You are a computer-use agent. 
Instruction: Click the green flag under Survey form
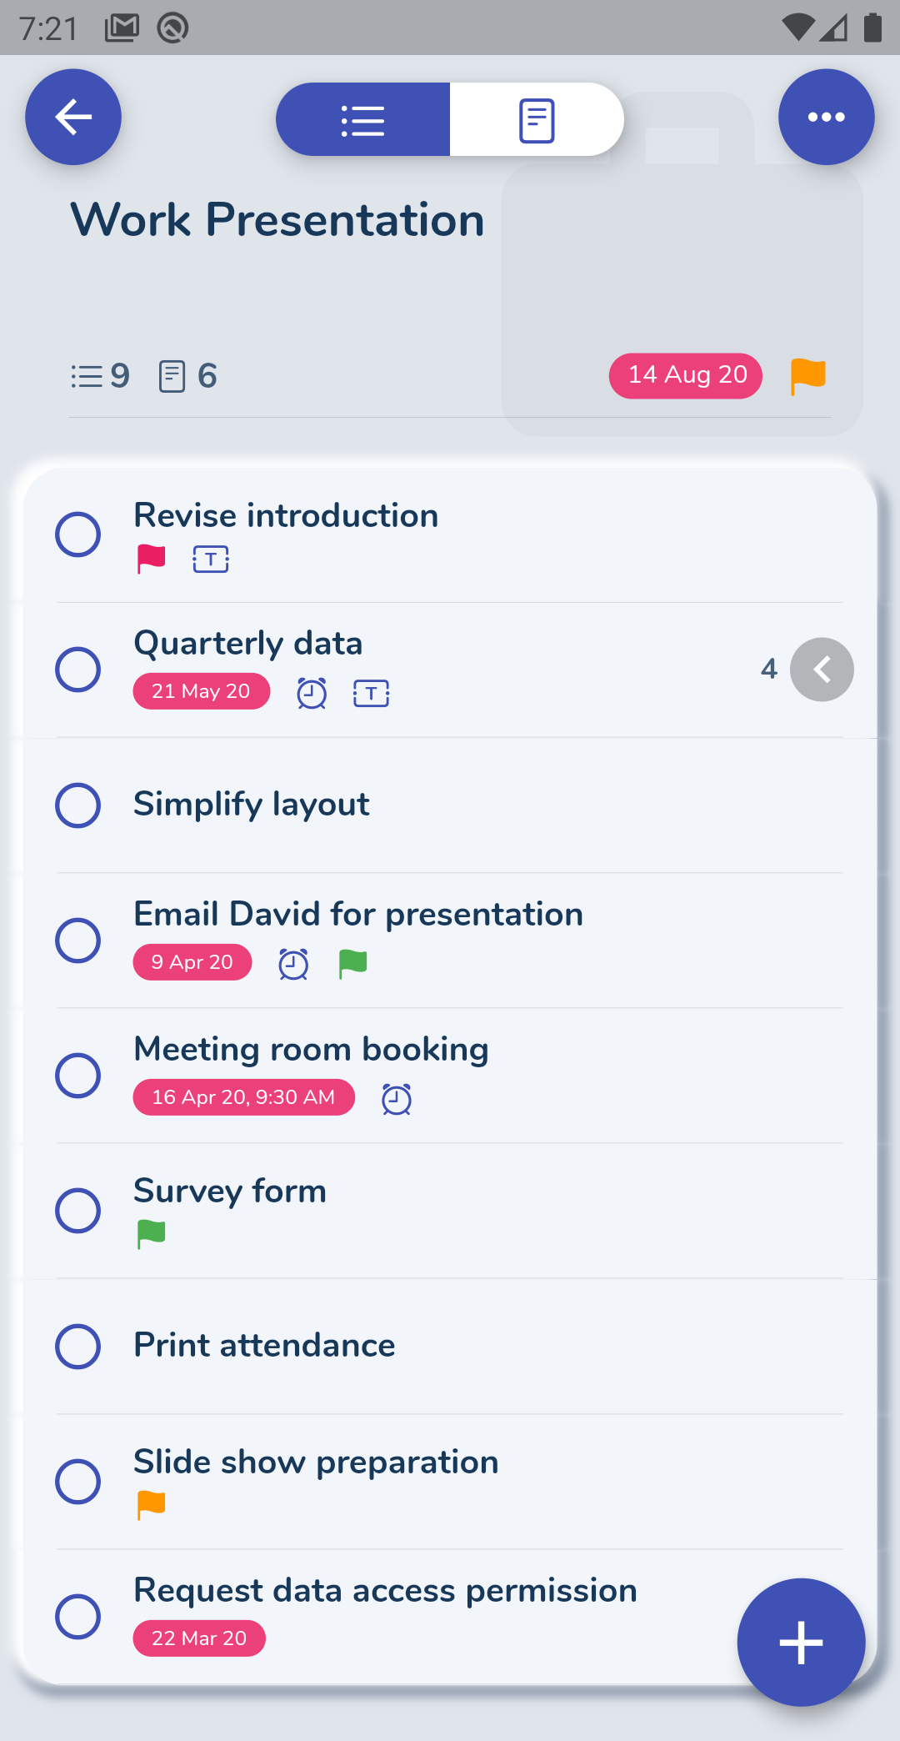click(150, 1232)
